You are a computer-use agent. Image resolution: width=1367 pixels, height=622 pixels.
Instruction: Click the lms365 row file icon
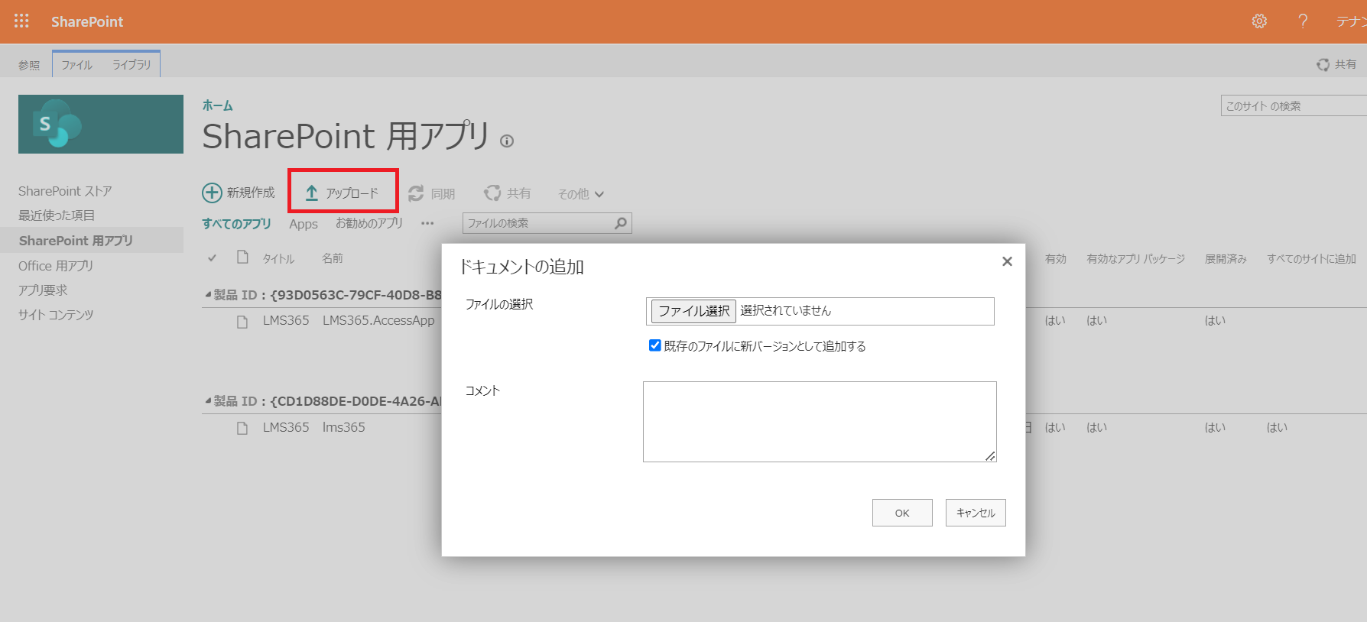click(x=242, y=428)
